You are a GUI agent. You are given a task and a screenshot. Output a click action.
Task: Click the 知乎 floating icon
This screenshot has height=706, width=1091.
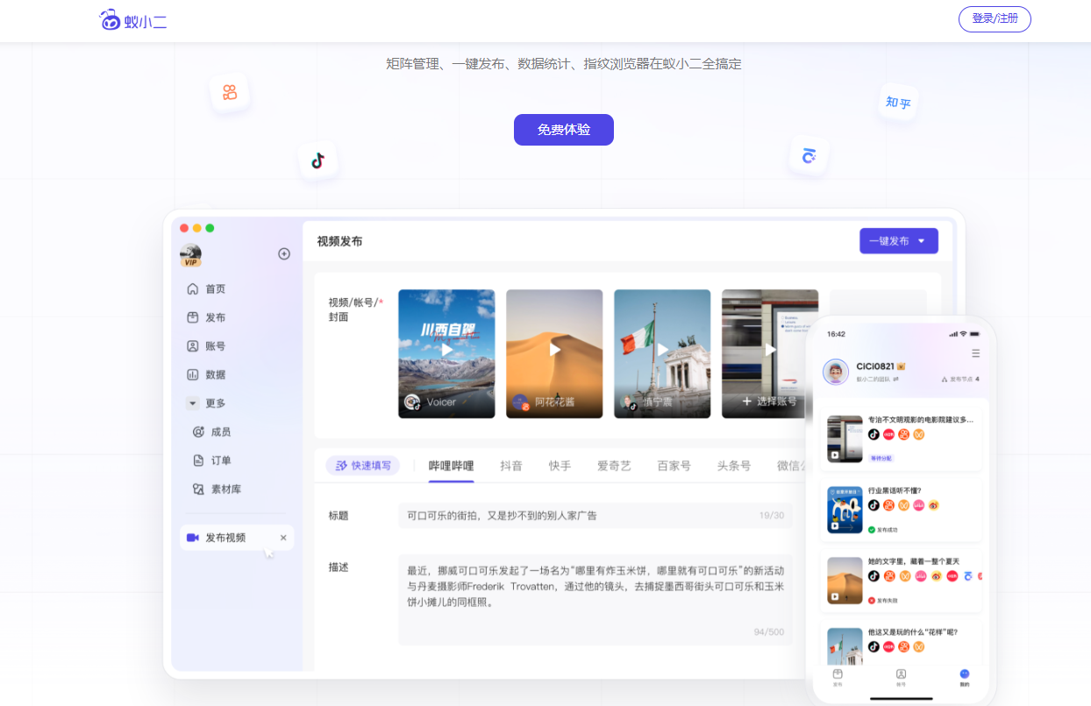tap(897, 103)
